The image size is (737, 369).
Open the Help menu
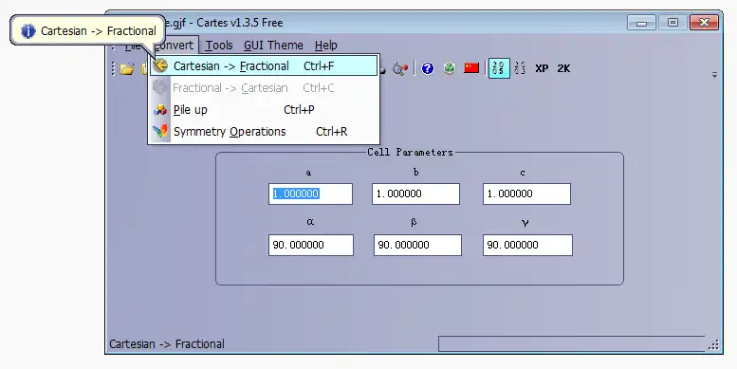tap(326, 46)
